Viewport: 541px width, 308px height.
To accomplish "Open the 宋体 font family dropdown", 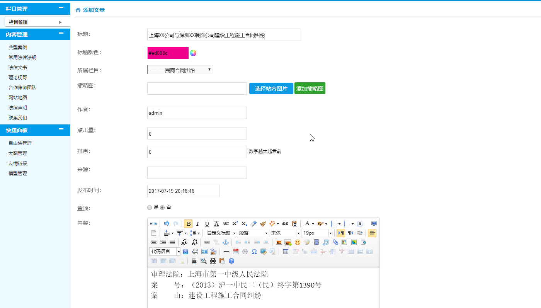I will click(x=285, y=233).
